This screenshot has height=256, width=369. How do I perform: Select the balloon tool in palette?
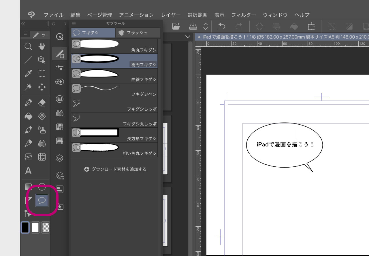42,200
